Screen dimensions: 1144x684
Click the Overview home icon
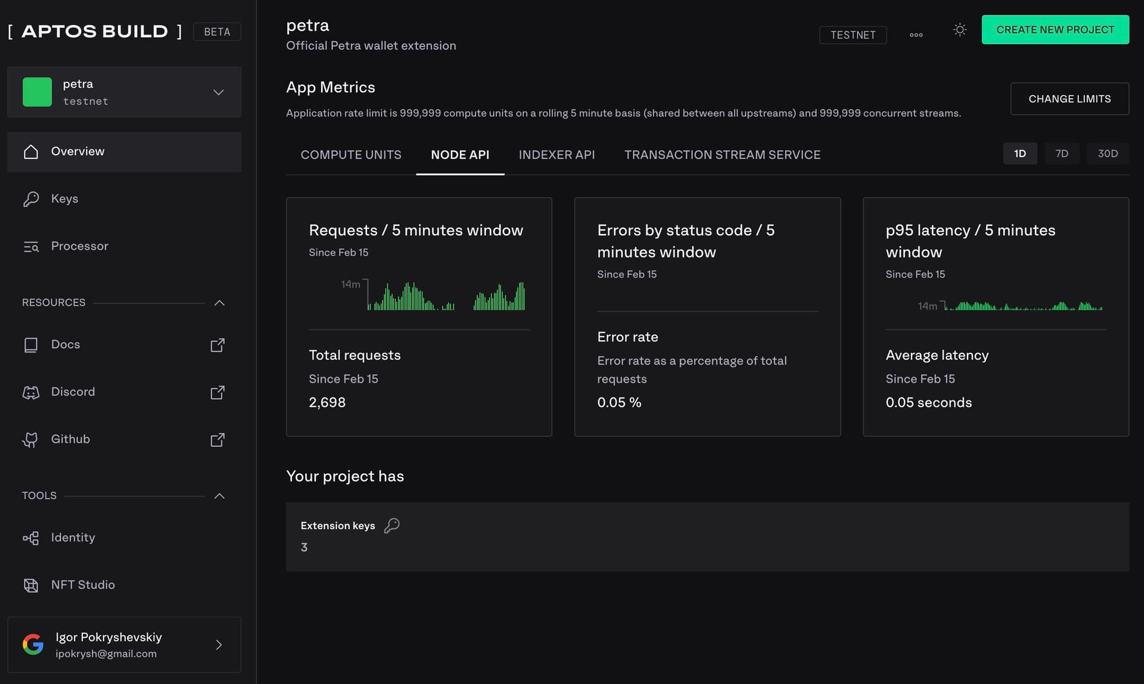[x=31, y=152]
